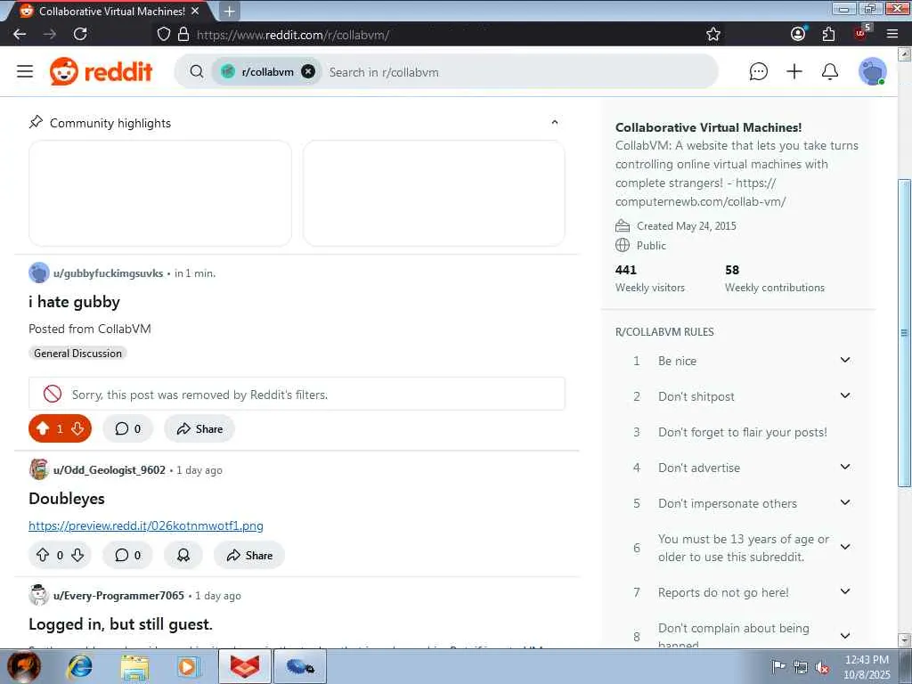Open Firefox account icon
The height and width of the screenshot is (684, 912).
pyautogui.click(x=798, y=35)
